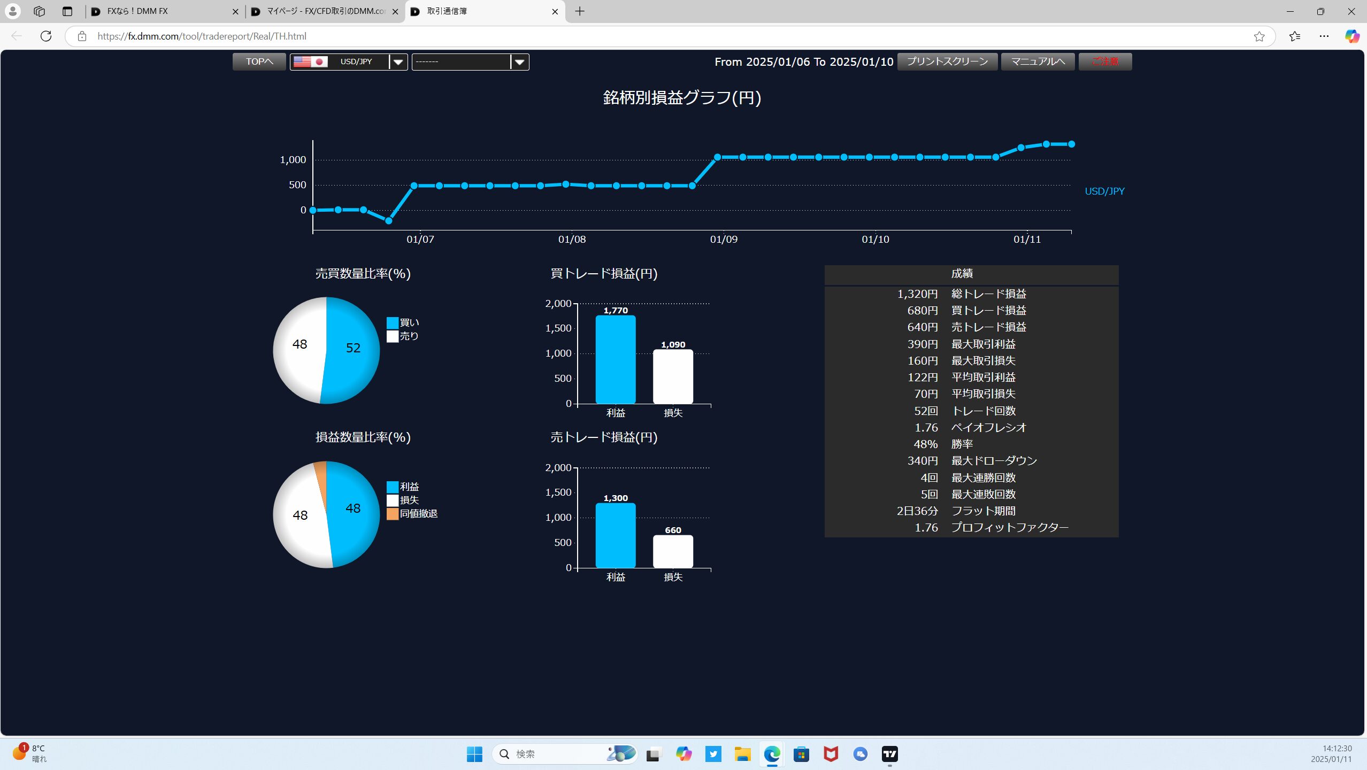Click the TOPへ button
The width and height of the screenshot is (1367, 770).
[x=259, y=61]
